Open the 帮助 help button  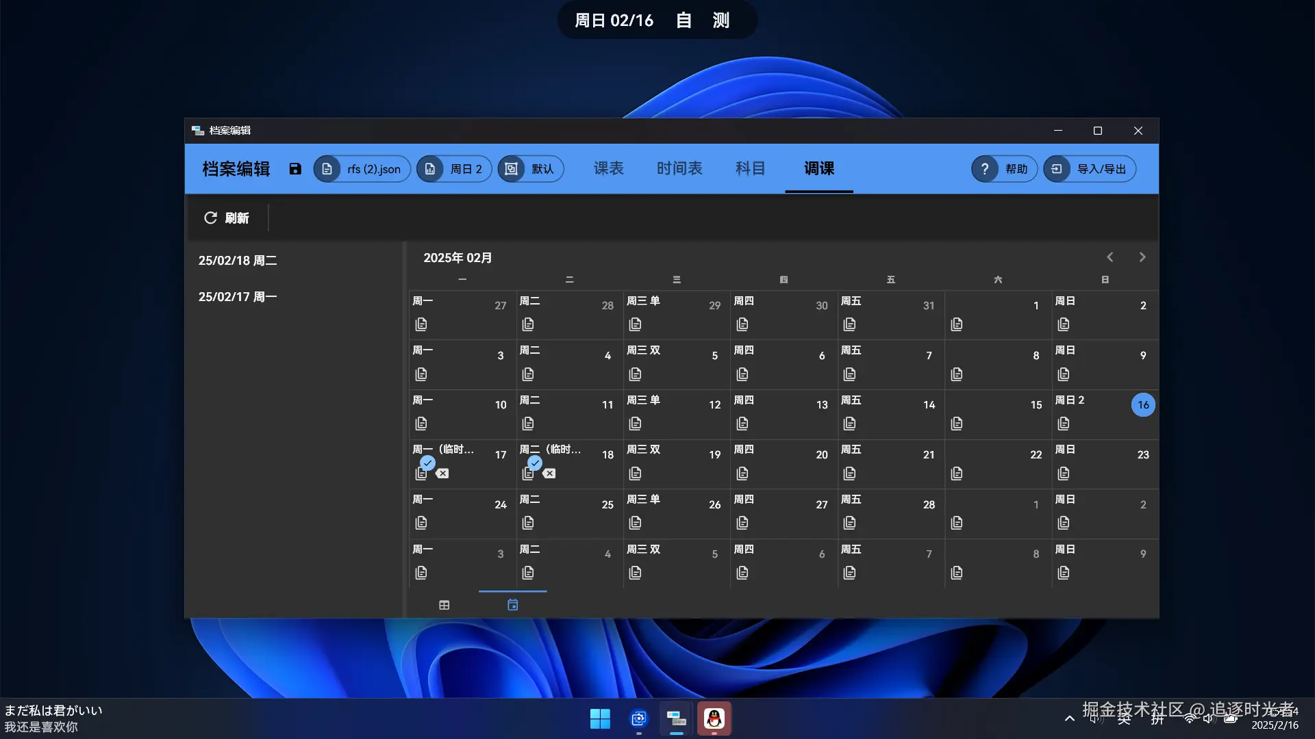coord(1003,169)
